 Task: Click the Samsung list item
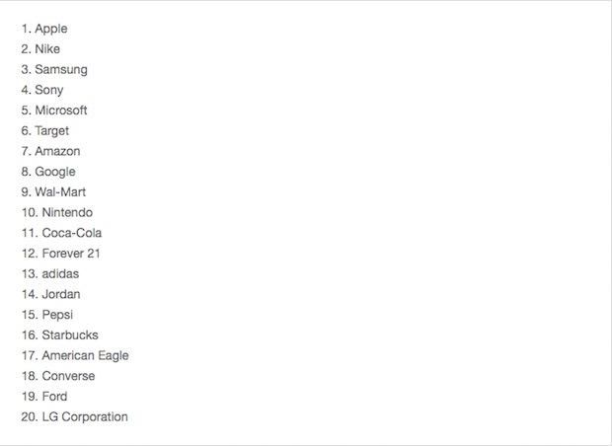pos(54,69)
